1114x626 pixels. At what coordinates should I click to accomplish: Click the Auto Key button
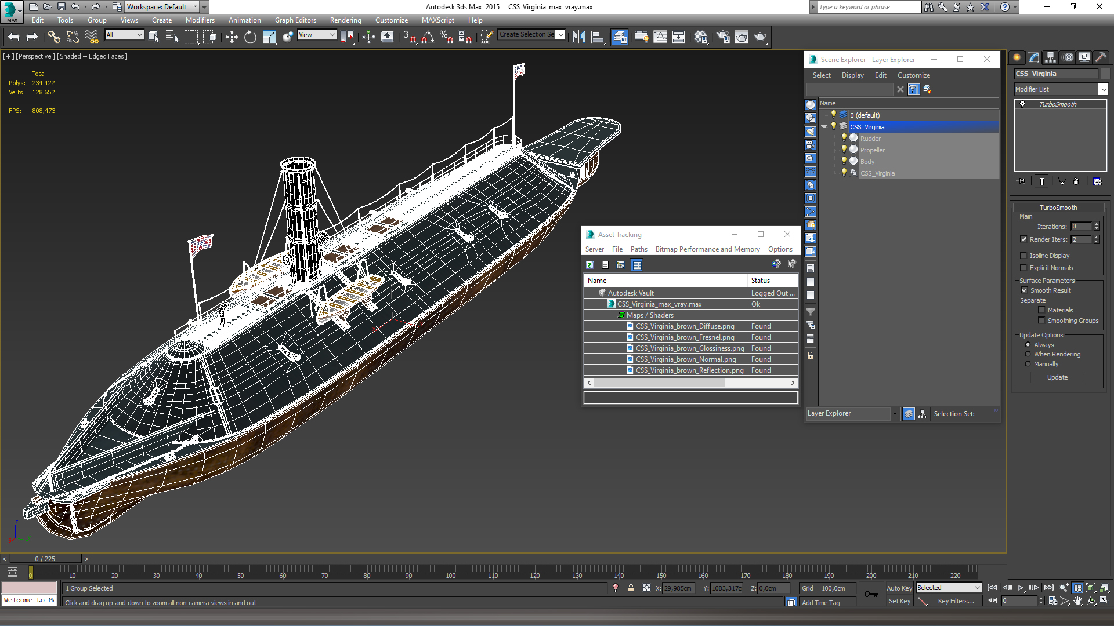(x=899, y=588)
